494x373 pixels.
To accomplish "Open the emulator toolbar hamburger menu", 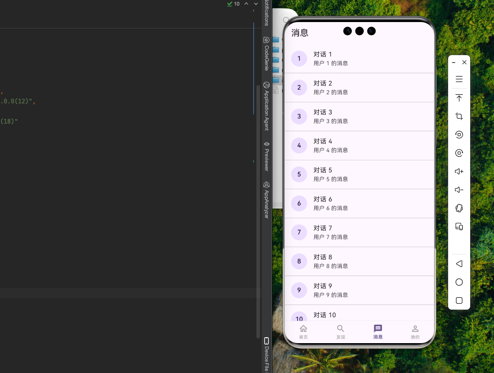I will [x=459, y=79].
